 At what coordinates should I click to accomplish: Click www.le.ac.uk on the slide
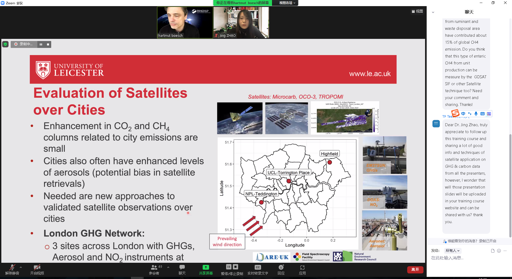[x=370, y=74]
